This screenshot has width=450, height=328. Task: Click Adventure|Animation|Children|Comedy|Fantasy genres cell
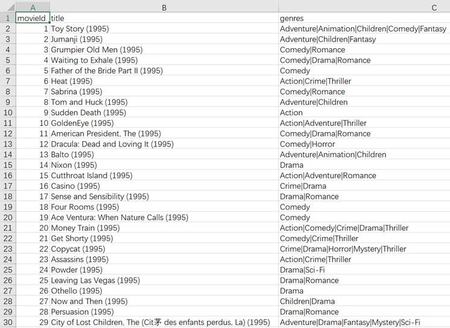364,29
